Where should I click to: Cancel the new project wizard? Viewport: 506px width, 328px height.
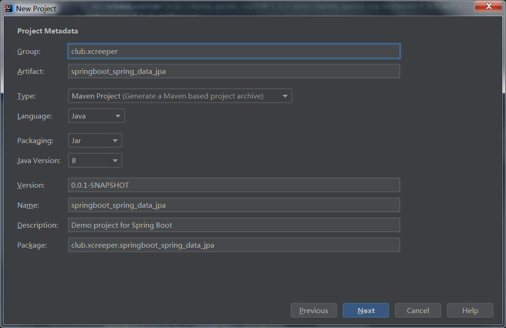[418, 310]
